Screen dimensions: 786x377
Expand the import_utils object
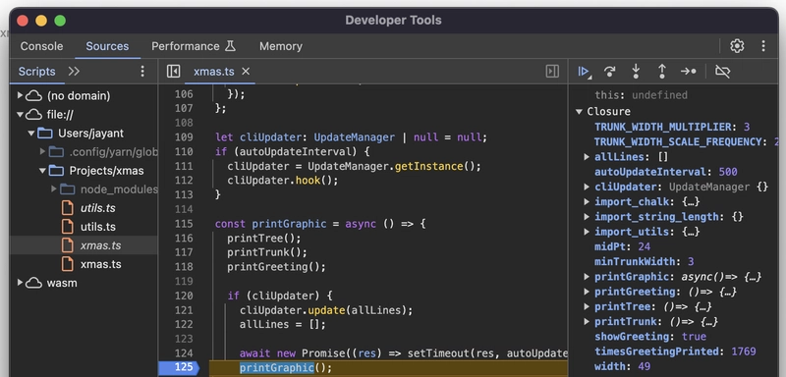[587, 232]
